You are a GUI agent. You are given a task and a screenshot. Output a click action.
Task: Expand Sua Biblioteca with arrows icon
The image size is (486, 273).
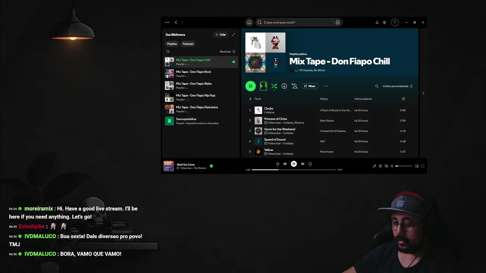point(234,35)
